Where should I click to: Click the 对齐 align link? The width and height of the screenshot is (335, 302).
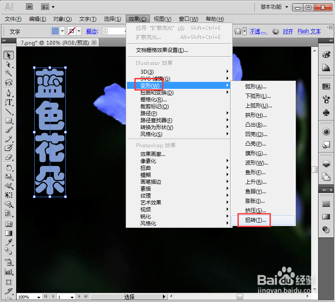[x=288, y=31]
